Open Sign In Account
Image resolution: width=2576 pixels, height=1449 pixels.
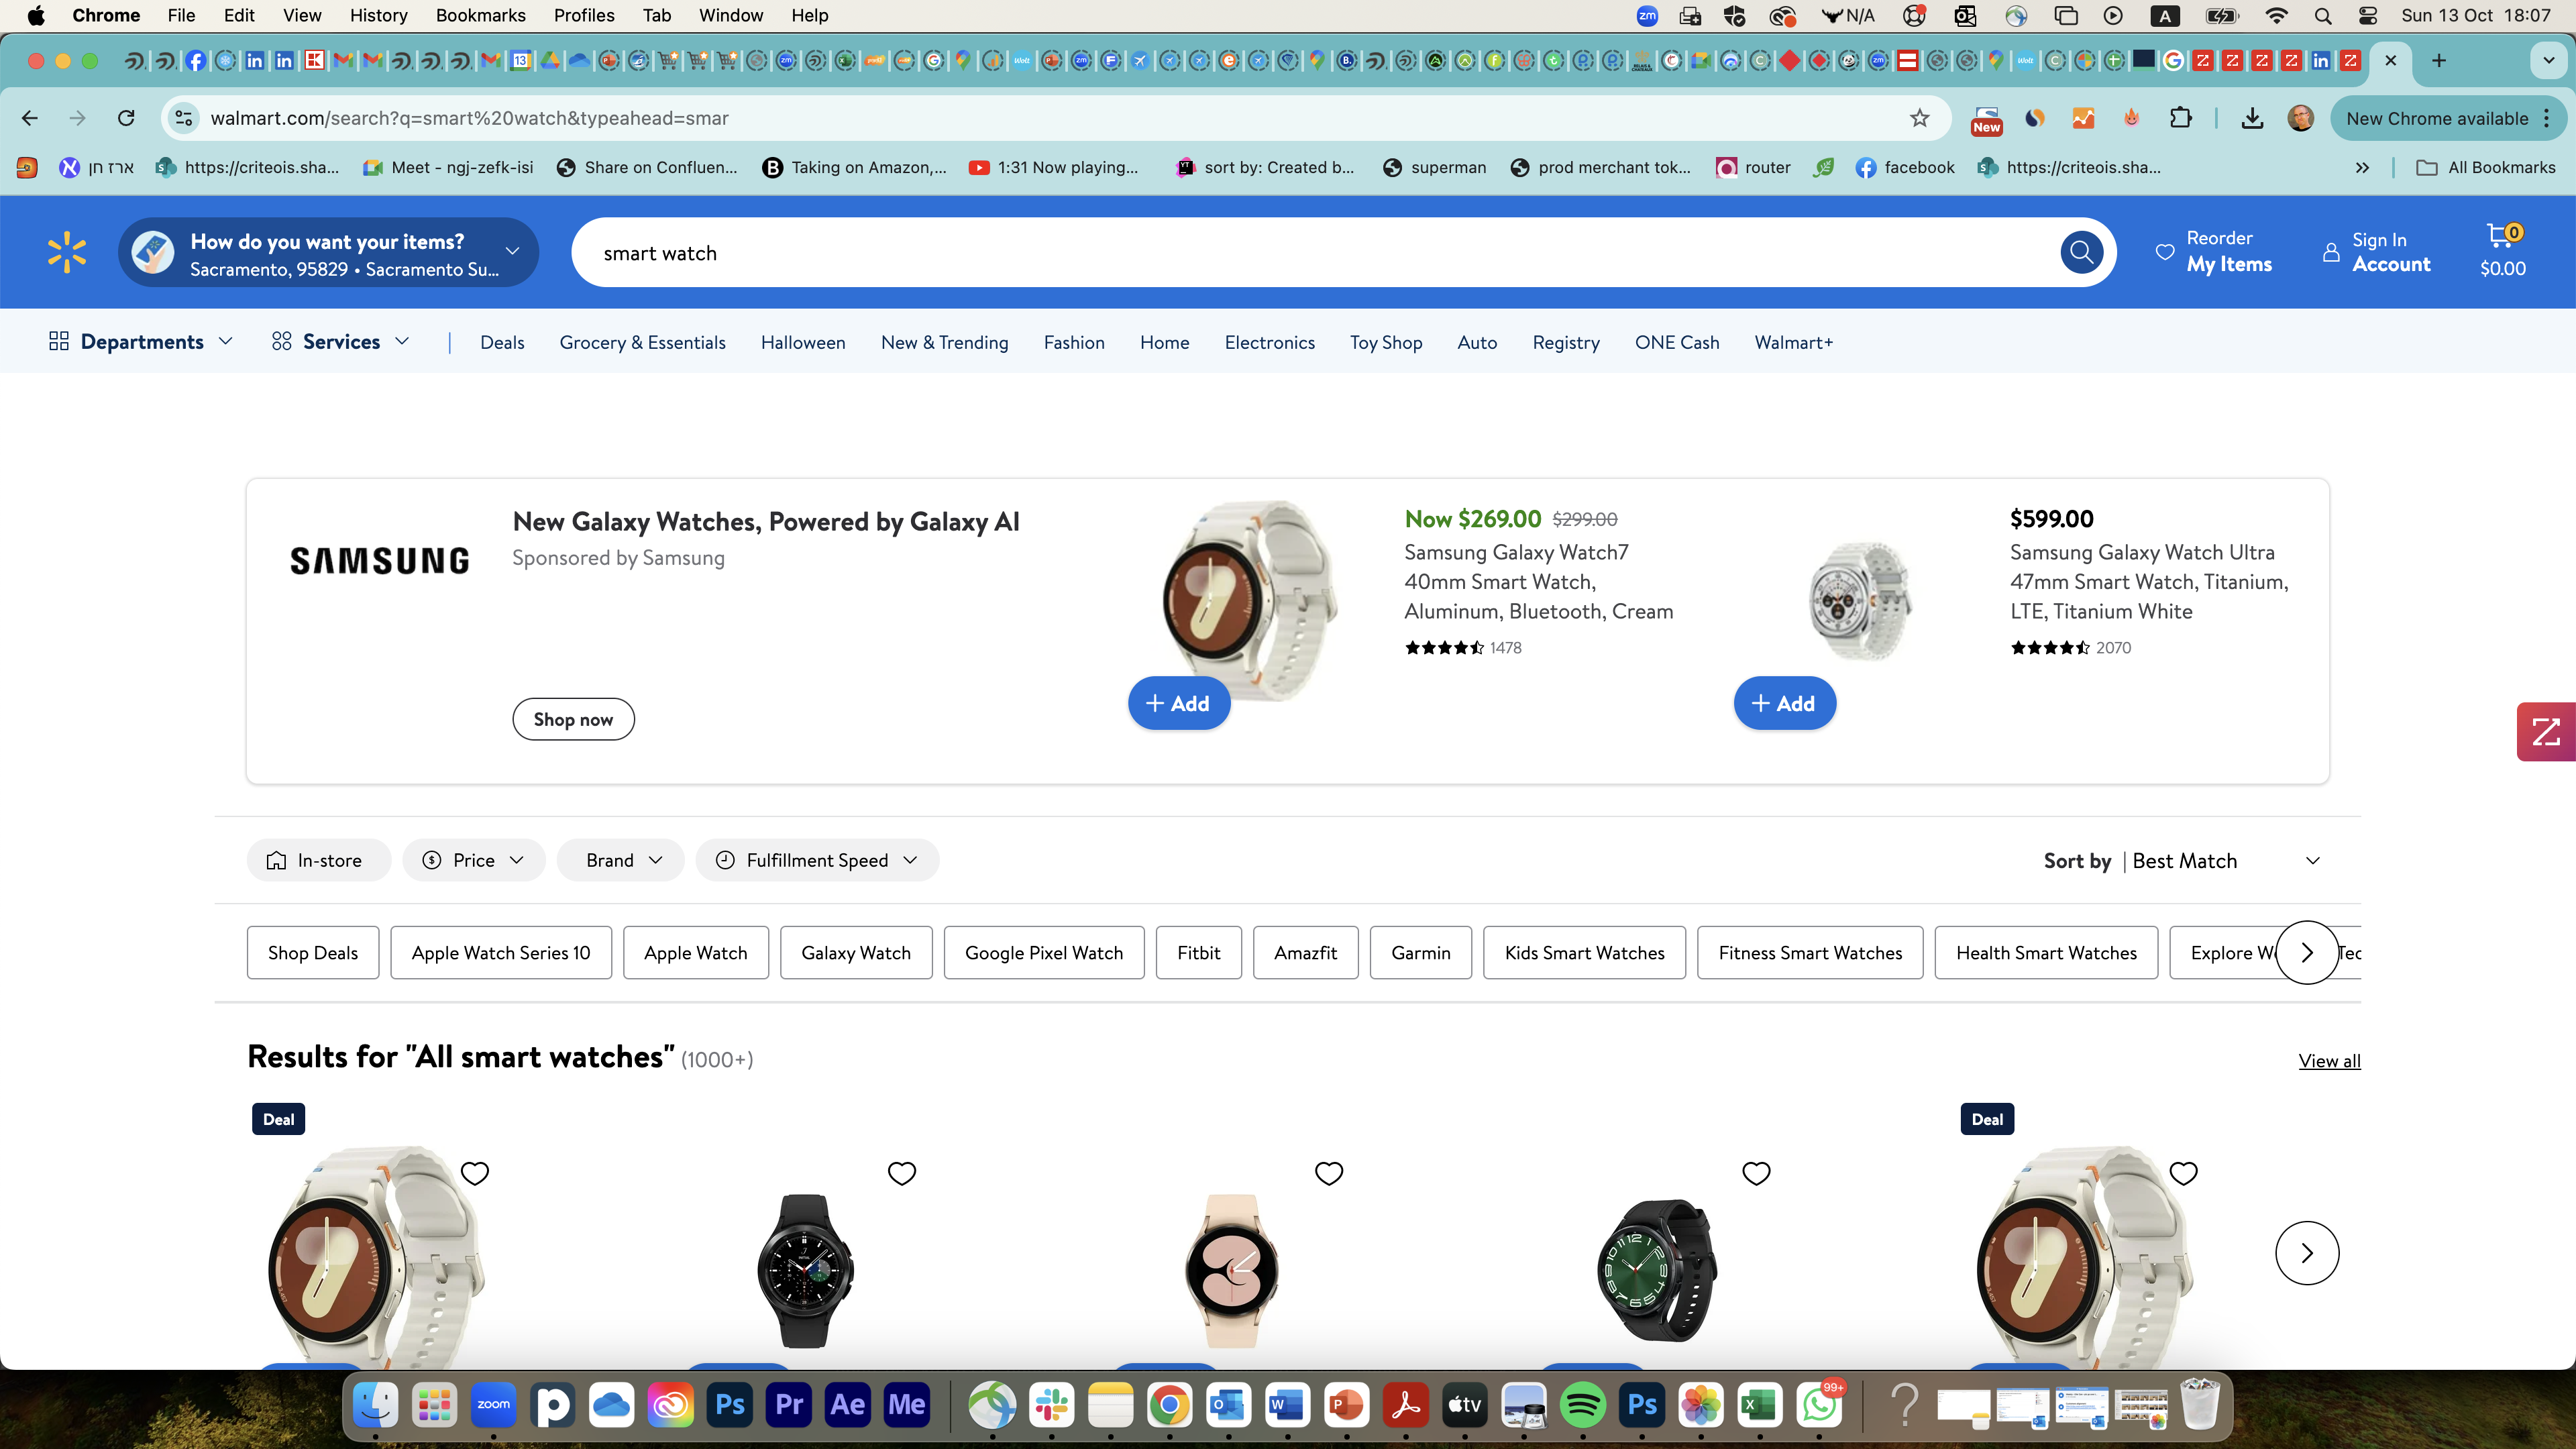coord(2376,252)
